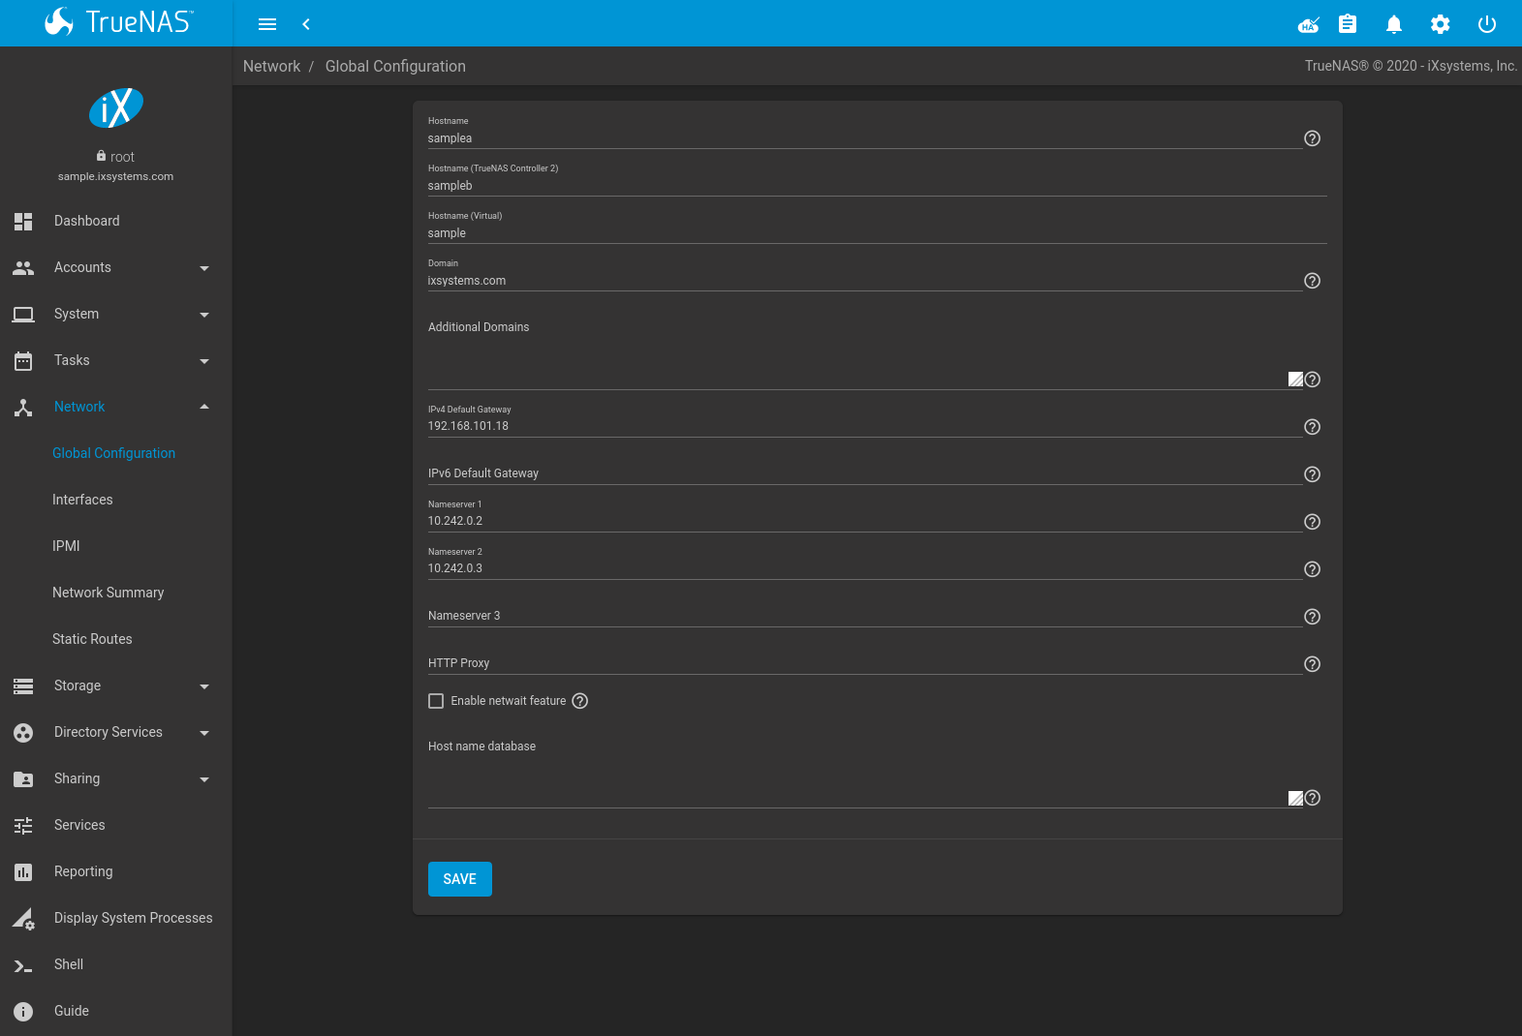
Task: Click the Dashboard grid icon
Action: pos(23,221)
